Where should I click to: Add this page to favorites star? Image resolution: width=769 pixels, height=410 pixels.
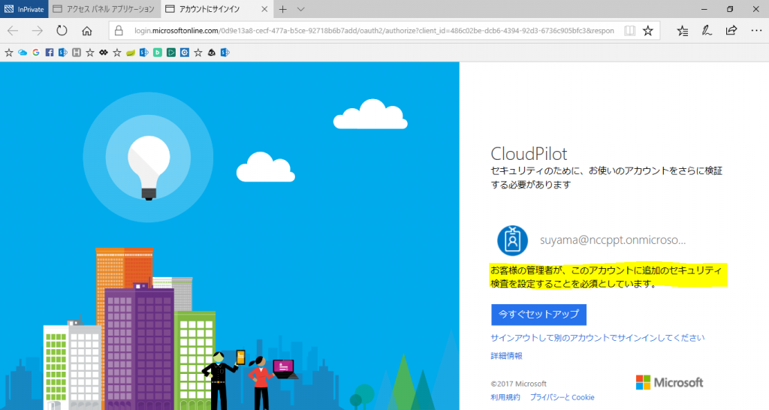point(648,31)
